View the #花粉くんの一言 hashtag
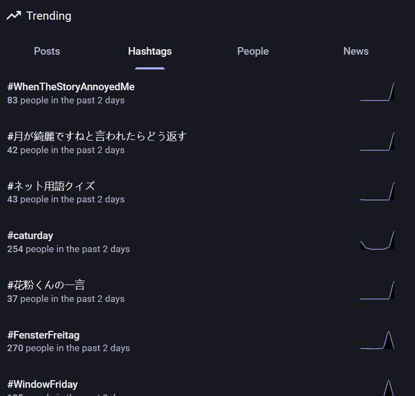The height and width of the screenshot is (396, 415). tap(46, 285)
